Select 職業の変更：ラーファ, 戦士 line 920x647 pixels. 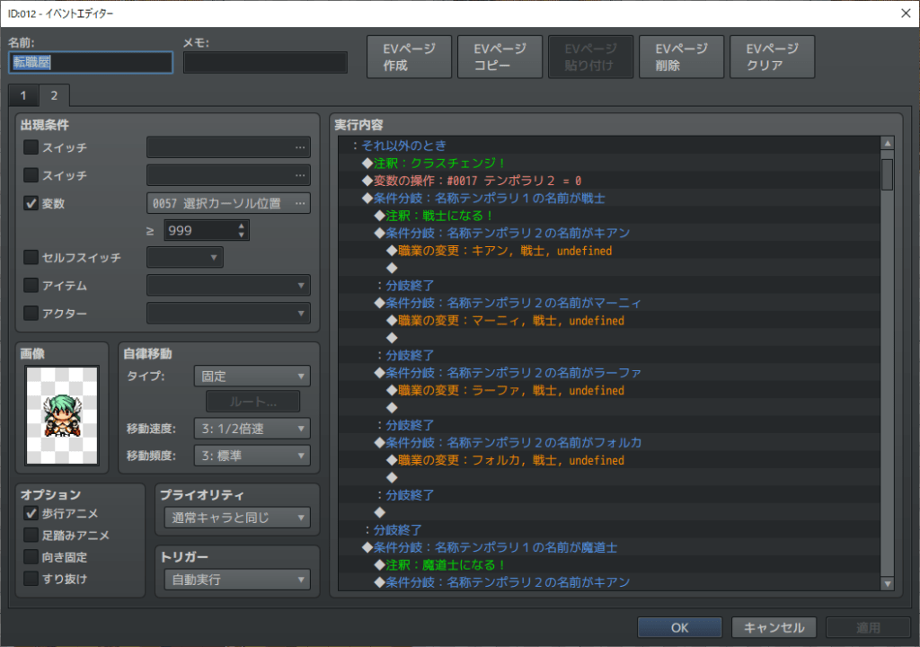tap(609, 390)
